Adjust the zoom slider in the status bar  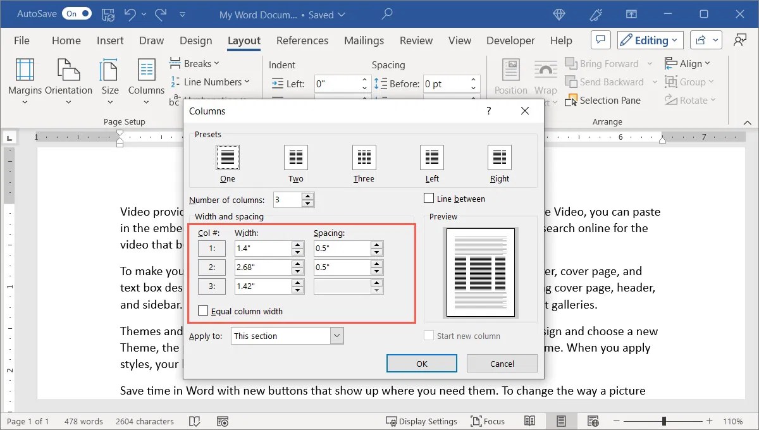[662, 421]
